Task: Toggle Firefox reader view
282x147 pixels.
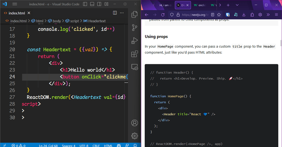Action: click(x=213, y=15)
